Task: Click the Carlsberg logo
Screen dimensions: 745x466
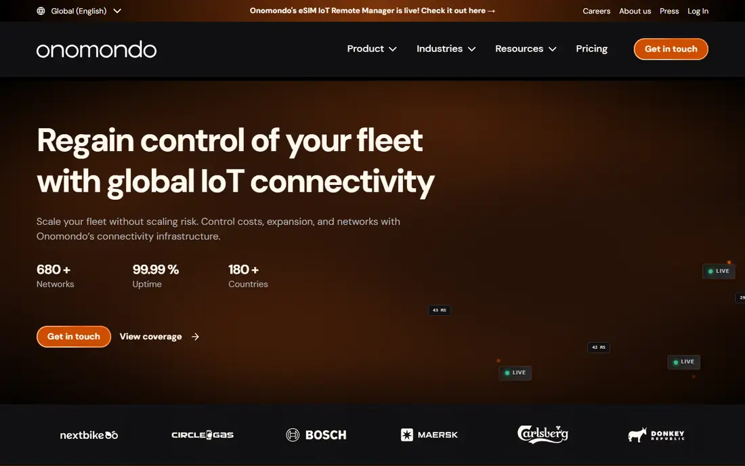Action: [x=542, y=434]
